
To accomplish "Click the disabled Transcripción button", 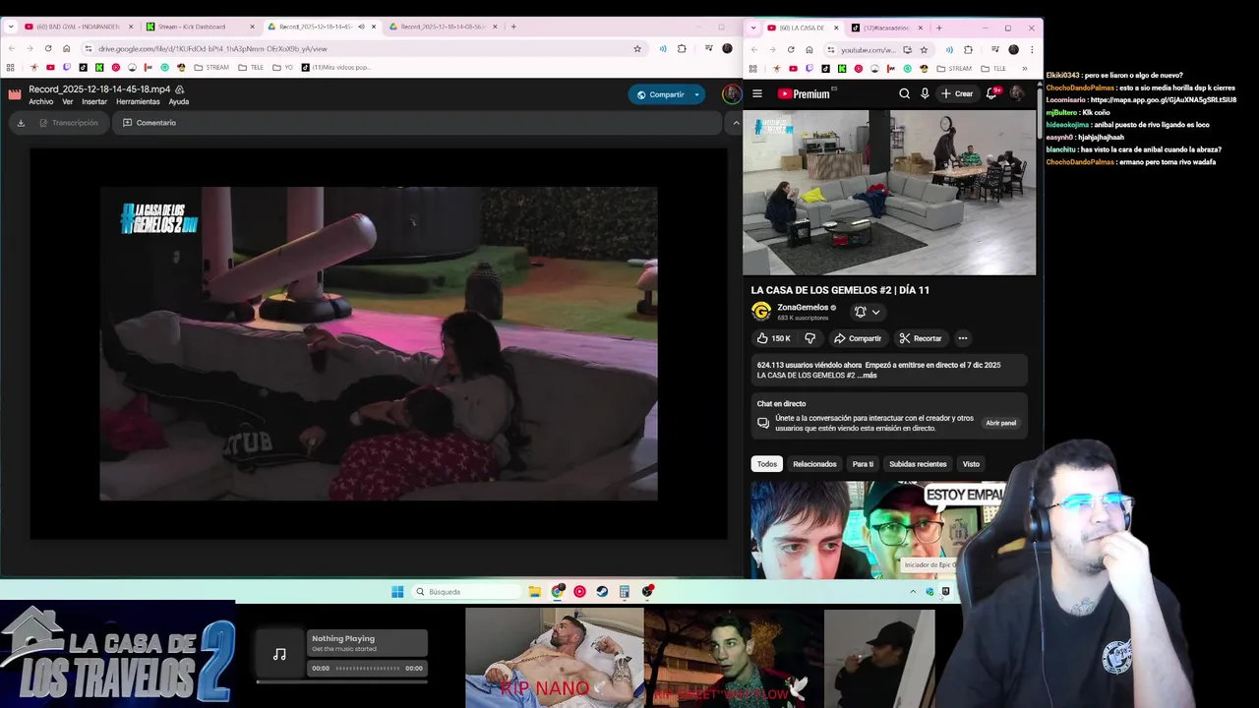I will pyautogui.click(x=69, y=123).
